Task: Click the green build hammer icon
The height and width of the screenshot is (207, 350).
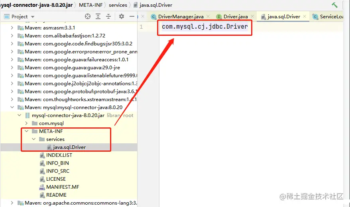Action: (334, 5)
